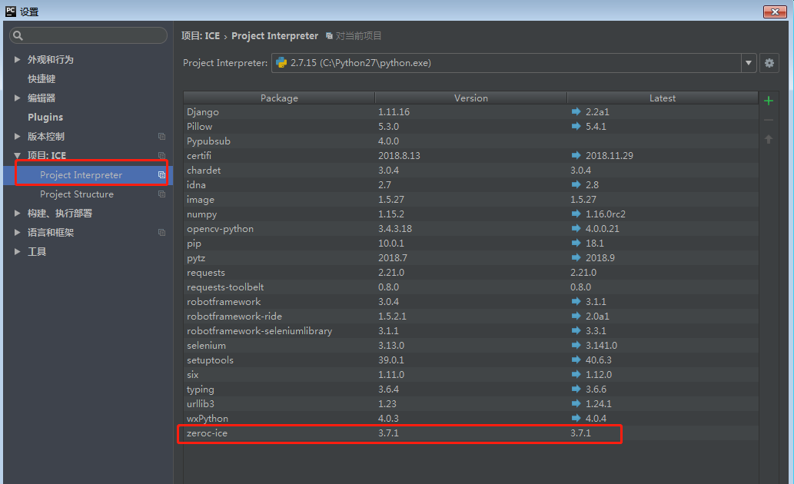Click the interpreter settings gear icon

(769, 63)
